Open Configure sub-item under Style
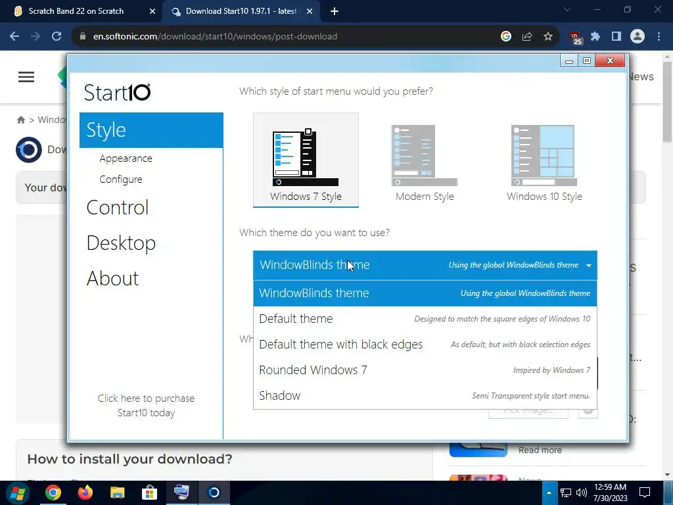Screen dimensions: 673x505 point(121,179)
